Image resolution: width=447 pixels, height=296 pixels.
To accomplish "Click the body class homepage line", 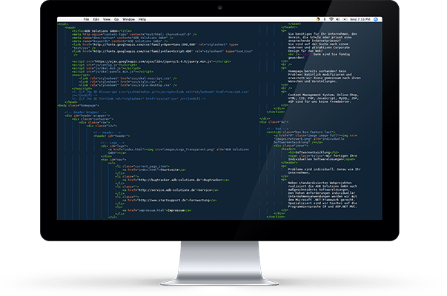I will point(79,105).
